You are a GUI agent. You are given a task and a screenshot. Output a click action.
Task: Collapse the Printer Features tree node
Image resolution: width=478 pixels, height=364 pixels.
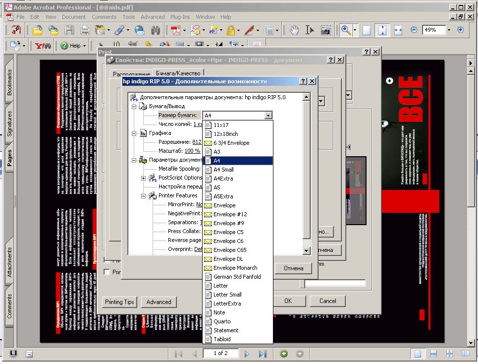pyautogui.click(x=143, y=196)
